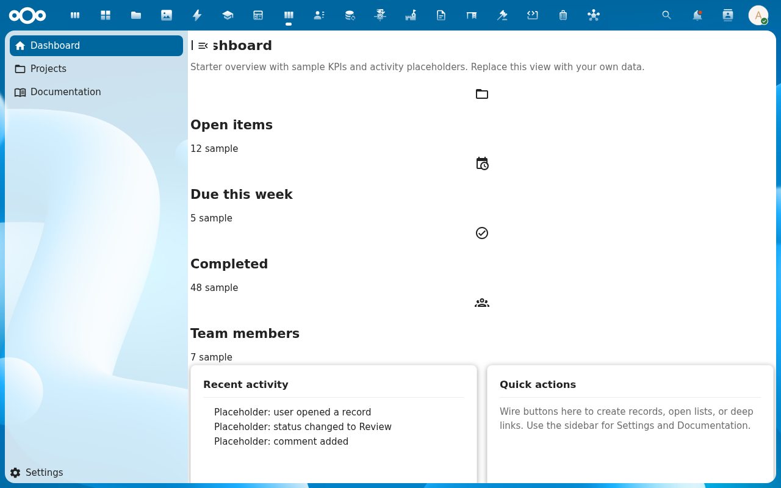This screenshot has width=781, height=488.
Task: Click the '48 sample' value
Action: click(x=214, y=288)
